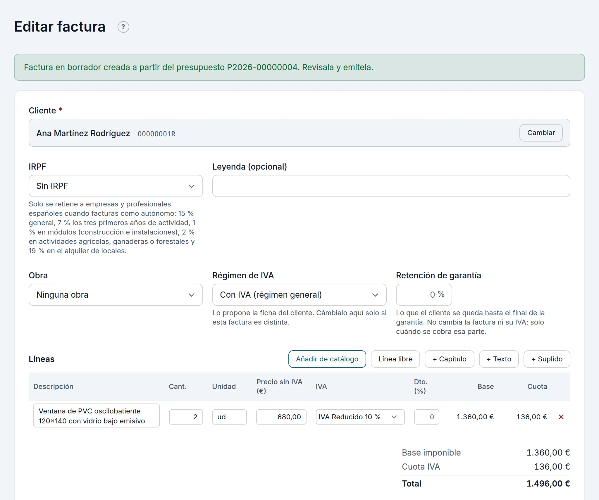Edit the unit field showing ud
Screen dimensions: 599x500
coord(229,417)
